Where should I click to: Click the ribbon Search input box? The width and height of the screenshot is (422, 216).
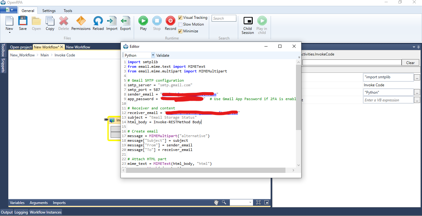click(224, 18)
